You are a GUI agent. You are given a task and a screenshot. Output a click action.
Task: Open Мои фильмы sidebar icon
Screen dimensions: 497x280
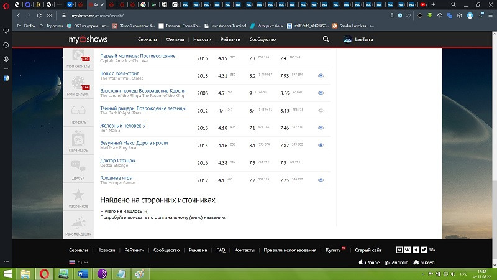tap(78, 83)
